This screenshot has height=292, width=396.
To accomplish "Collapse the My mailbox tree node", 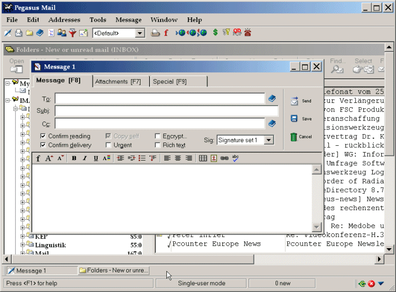I will 7,83.
